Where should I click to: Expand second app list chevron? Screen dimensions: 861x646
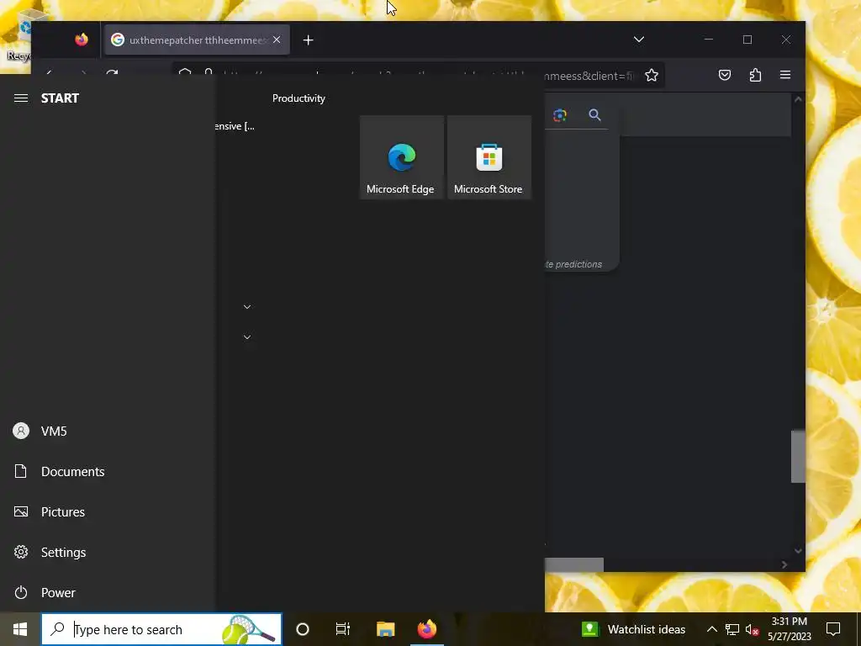[x=247, y=337]
